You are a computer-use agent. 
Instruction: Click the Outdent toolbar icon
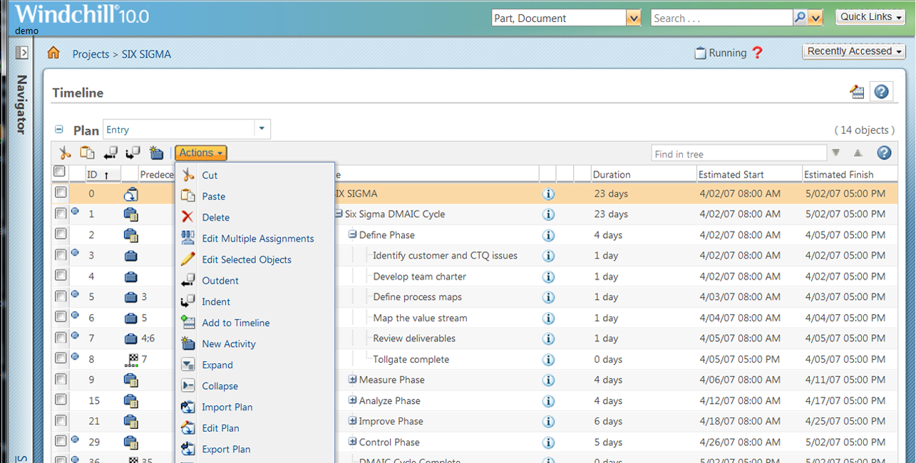110,153
